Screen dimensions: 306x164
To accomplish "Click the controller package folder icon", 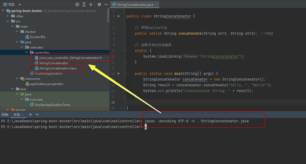I will tap(32, 52).
